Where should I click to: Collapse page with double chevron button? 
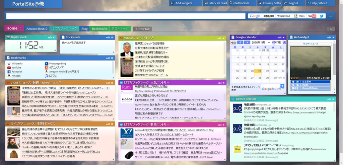(331, 29)
